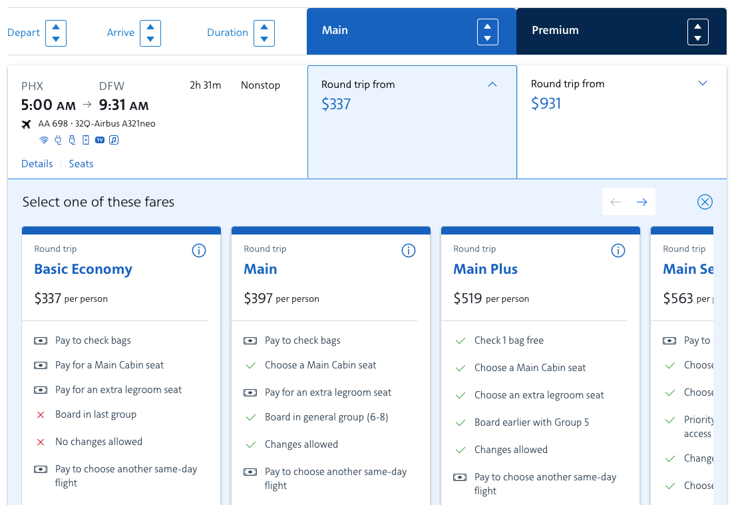Click the streaming entertainment device icon
This screenshot has width=732, height=505.
(x=86, y=140)
